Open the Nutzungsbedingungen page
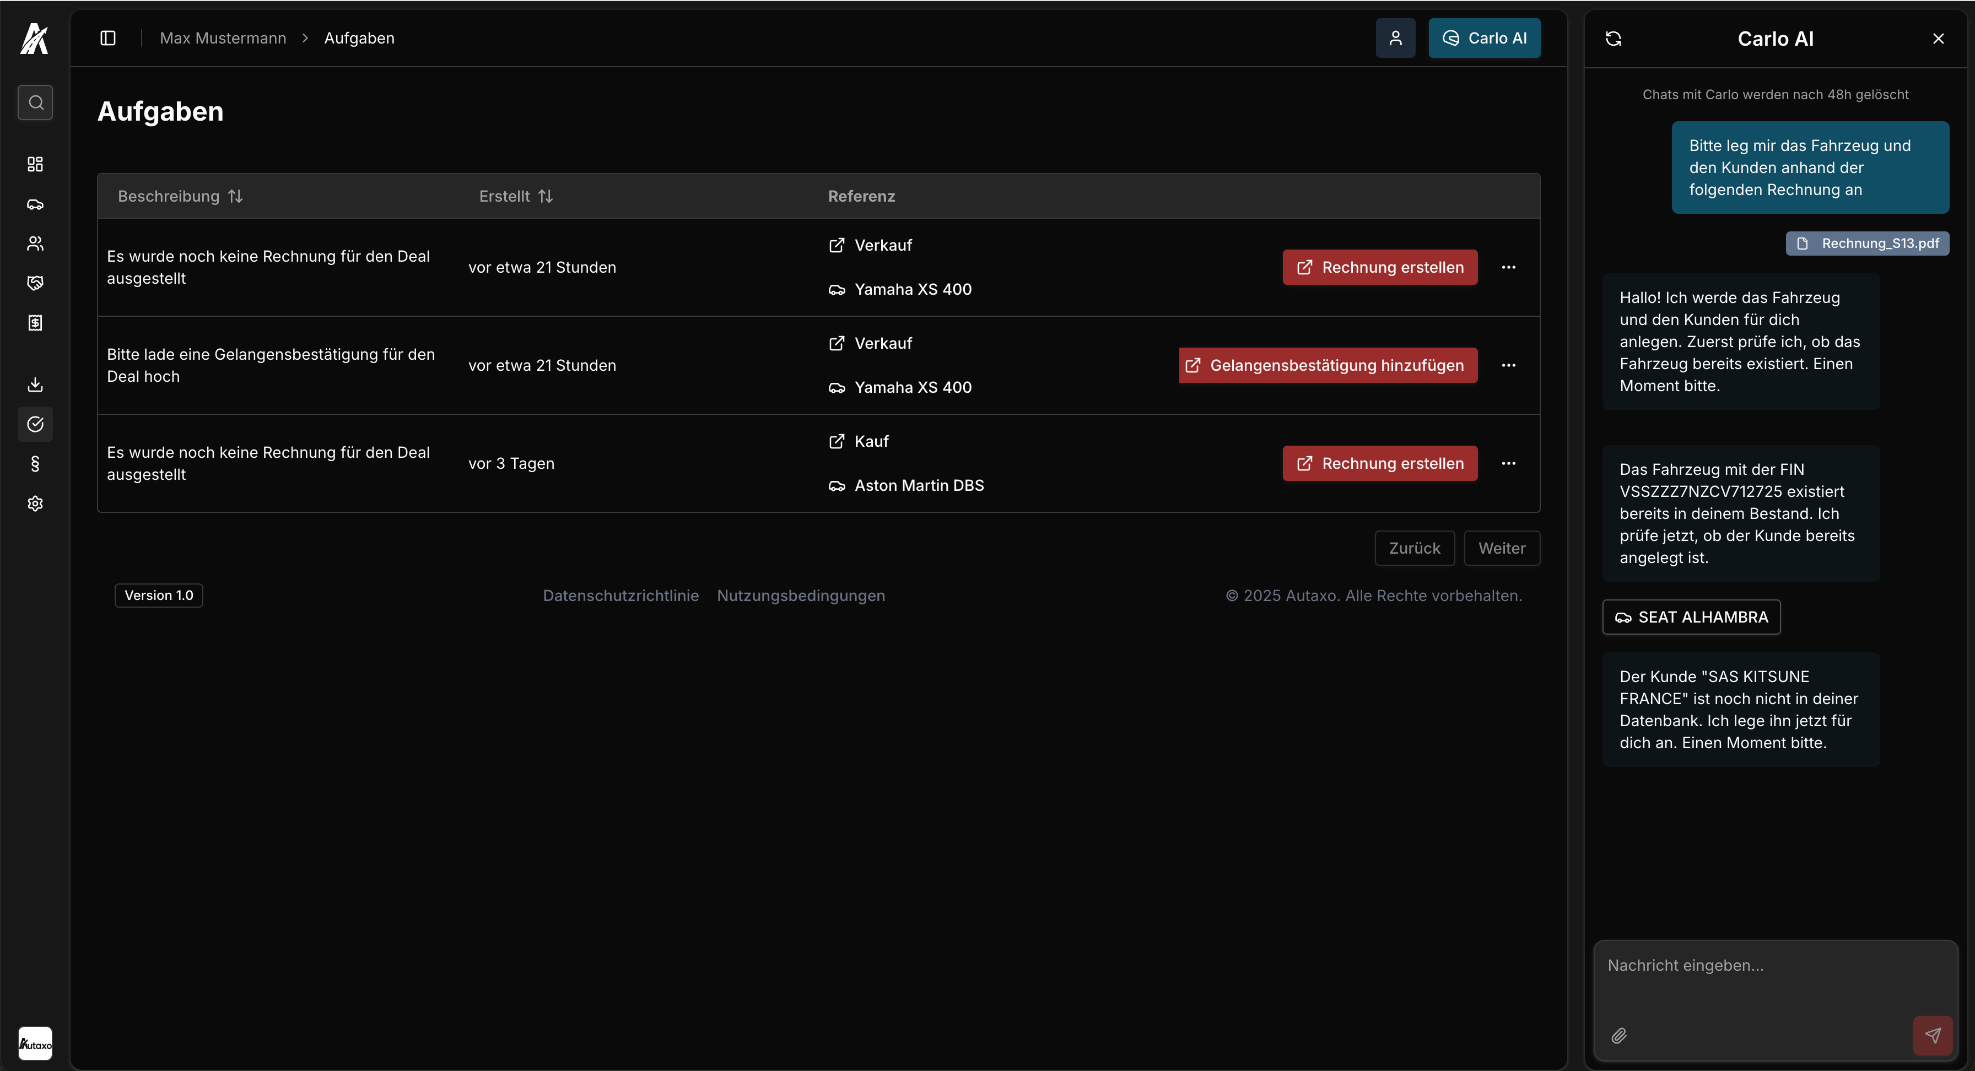Viewport: 1975px width, 1071px height. [x=801, y=595]
